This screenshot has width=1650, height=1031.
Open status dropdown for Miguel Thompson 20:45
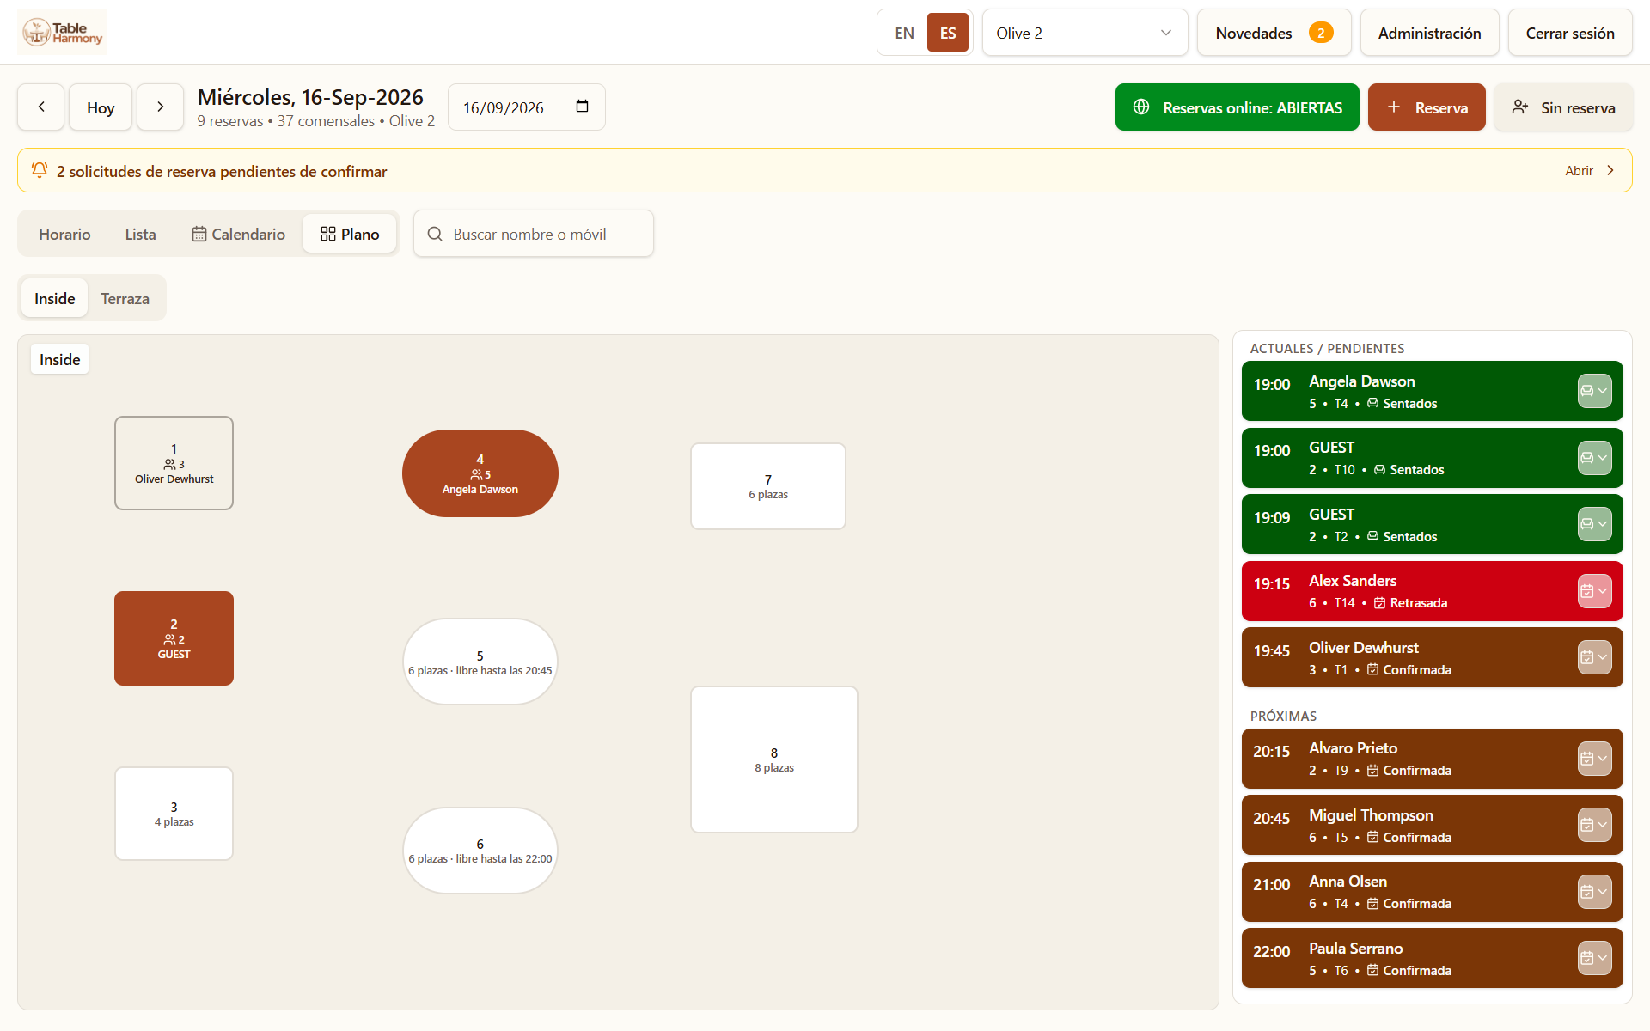(1594, 825)
